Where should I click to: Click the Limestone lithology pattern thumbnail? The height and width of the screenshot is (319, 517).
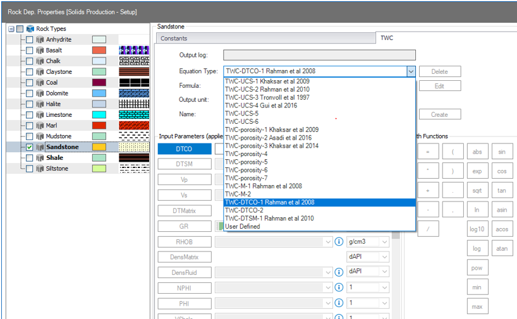tap(133, 115)
